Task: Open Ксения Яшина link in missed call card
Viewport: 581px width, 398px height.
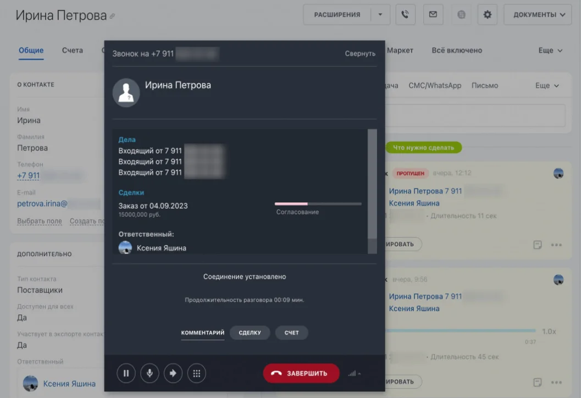Action: (x=414, y=203)
